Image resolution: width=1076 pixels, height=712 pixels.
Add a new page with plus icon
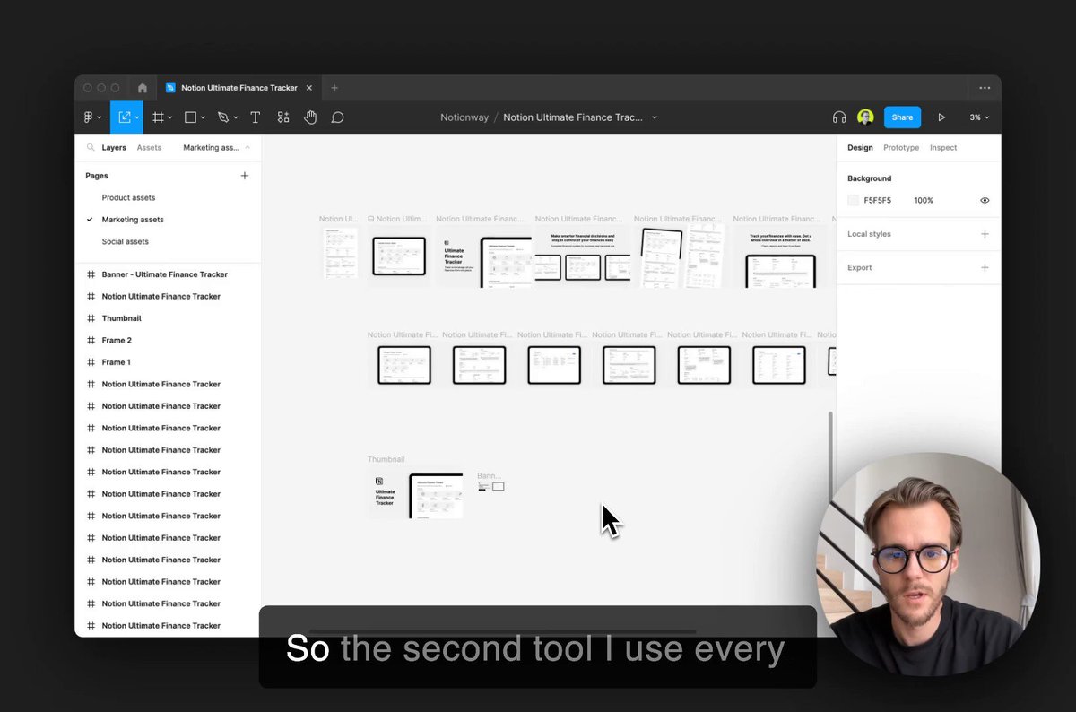pos(245,176)
